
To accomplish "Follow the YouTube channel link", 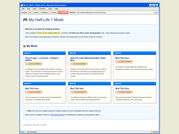I will (x=57, y=115).
